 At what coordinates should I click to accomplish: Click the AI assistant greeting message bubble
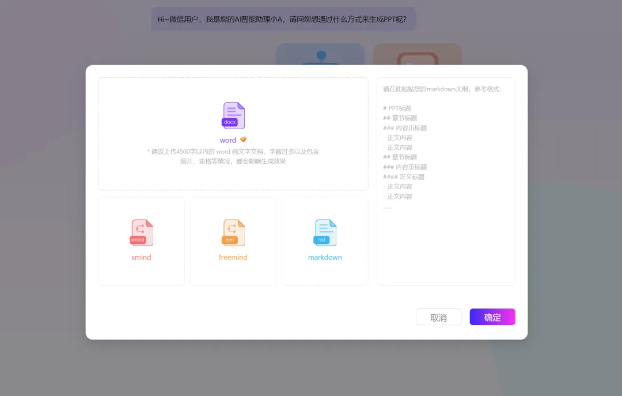pyautogui.click(x=282, y=19)
